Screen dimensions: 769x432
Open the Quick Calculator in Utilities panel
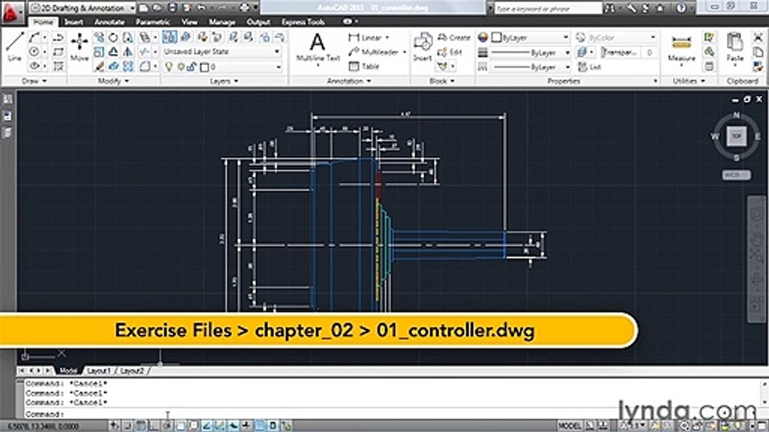coord(710,66)
